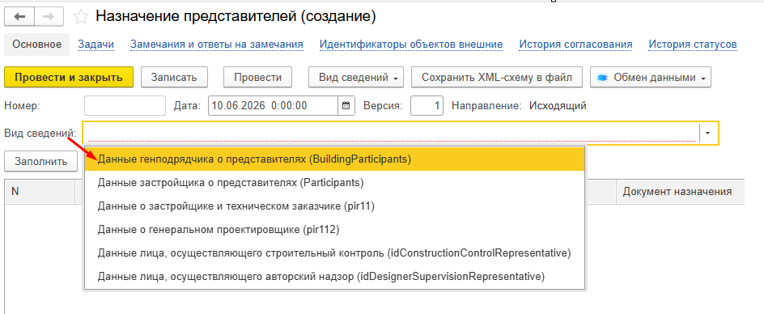764x314 pixels.
Task: Select Данные застройщика о представителях (Participants)
Action: point(335,182)
